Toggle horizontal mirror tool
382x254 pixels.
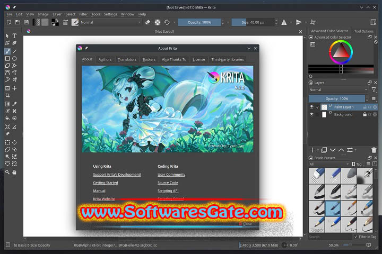(x=284, y=22)
